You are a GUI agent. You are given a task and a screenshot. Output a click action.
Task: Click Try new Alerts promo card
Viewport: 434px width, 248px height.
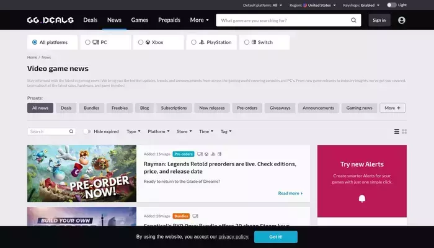(362, 181)
